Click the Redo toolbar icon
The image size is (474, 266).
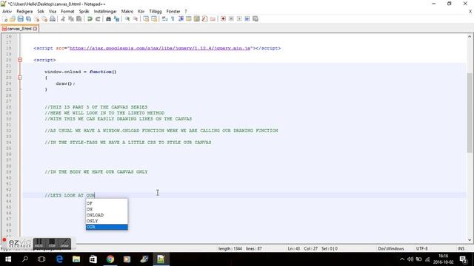coord(98,18)
